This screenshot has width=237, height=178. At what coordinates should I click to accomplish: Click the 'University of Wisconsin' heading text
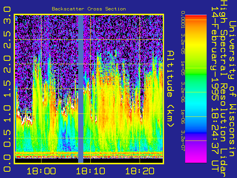[x=233, y=89]
